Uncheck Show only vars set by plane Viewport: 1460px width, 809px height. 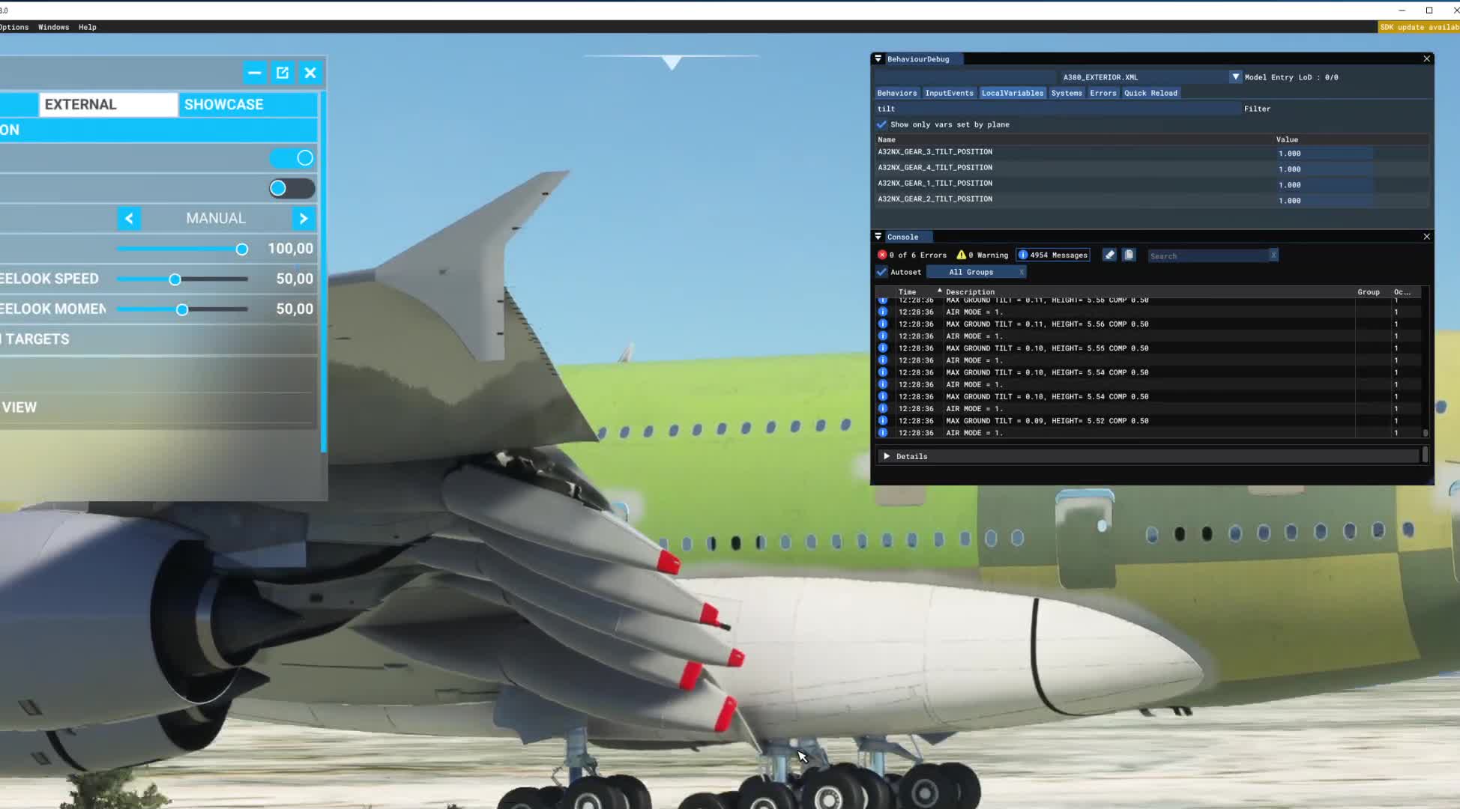882,124
